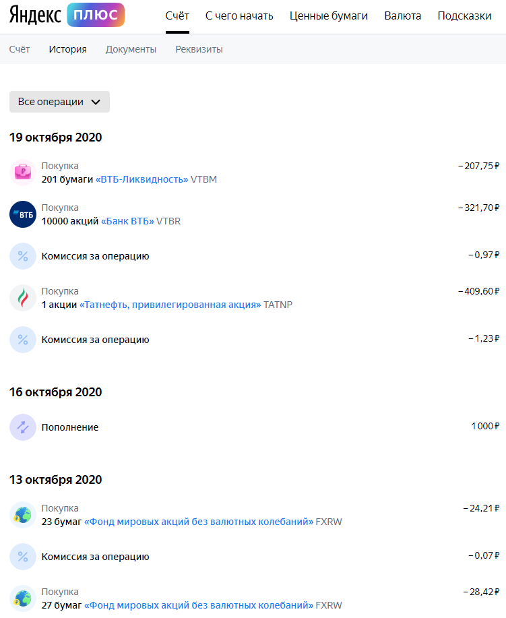Click the VTBR ticker text

(x=168, y=221)
